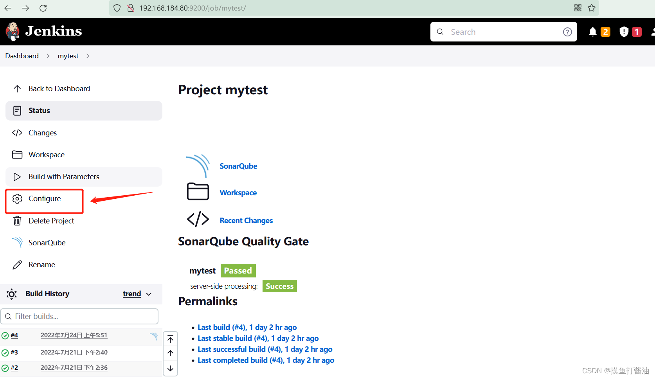Reload the current page
This screenshot has height=378, width=655.
click(x=43, y=8)
